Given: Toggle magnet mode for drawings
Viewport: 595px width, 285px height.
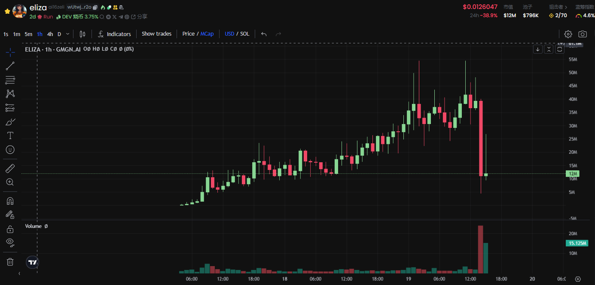Looking at the screenshot, I should click(10, 201).
